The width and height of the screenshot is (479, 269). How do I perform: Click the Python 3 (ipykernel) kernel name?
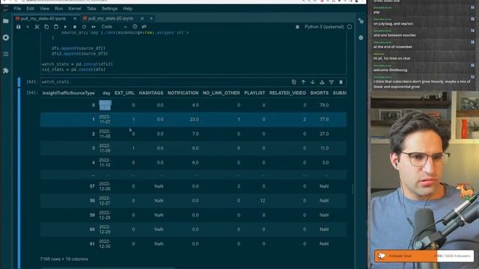(324, 27)
